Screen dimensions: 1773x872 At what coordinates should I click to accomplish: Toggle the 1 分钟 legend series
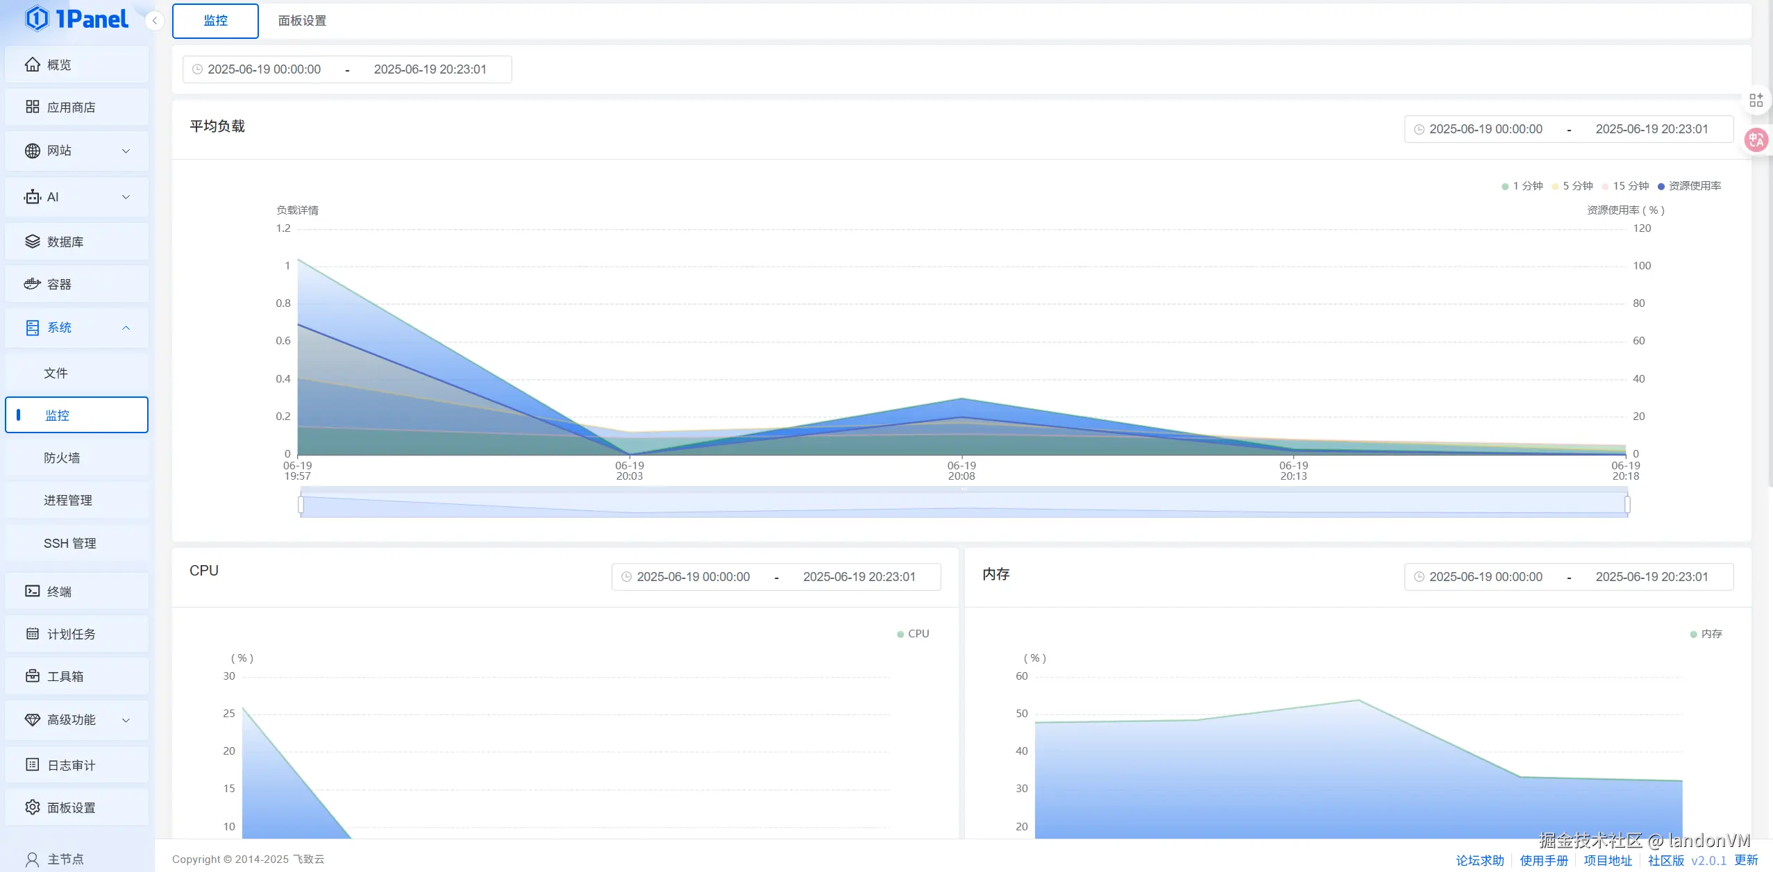tap(1522, 186)
